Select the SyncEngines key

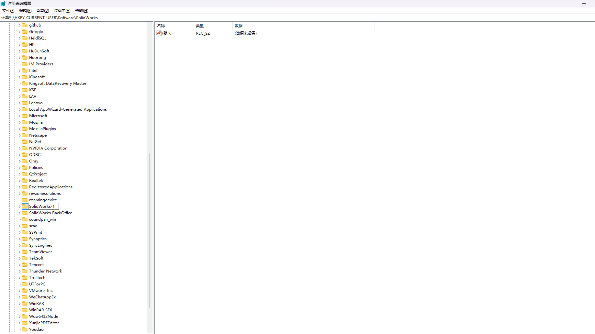(x=40, y=245)
